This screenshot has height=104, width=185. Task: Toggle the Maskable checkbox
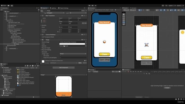click(60, 52)
